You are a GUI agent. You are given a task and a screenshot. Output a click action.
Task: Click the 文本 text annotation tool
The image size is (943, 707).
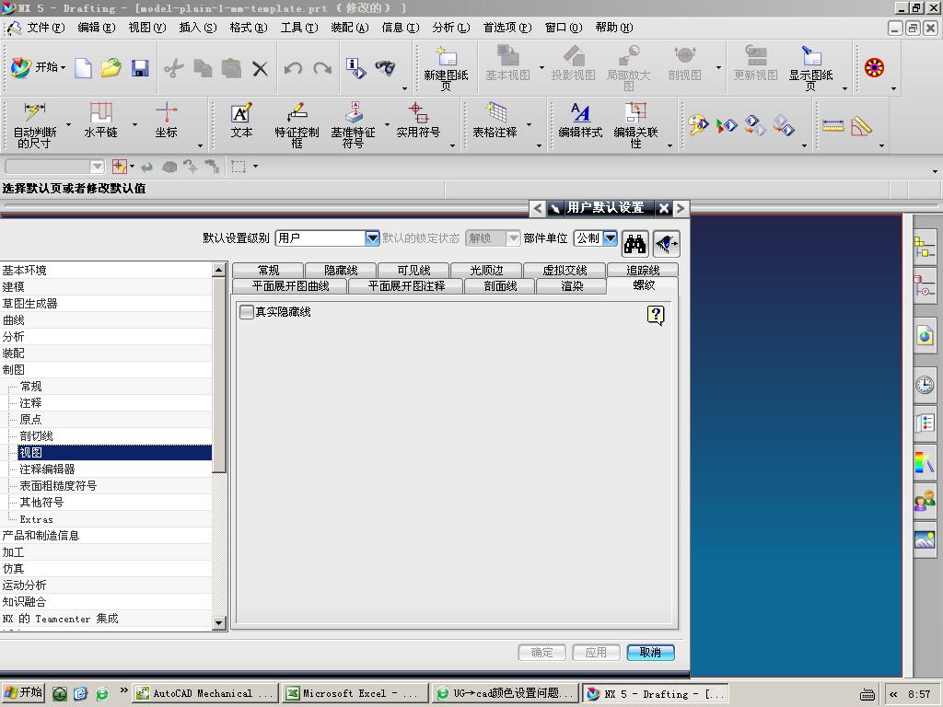coord(241,121)
